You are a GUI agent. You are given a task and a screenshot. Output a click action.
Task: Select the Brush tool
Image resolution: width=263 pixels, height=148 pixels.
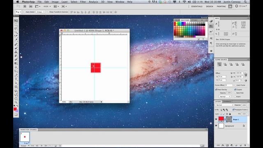click(16, 48)
